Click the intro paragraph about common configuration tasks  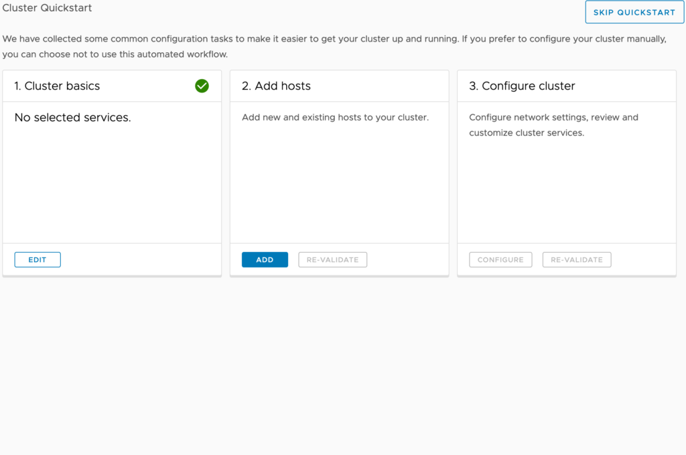coord(334,39)
